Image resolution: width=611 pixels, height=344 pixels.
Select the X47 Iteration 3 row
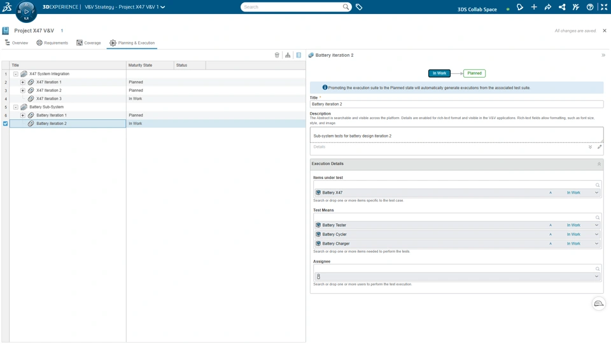[157, 99]
